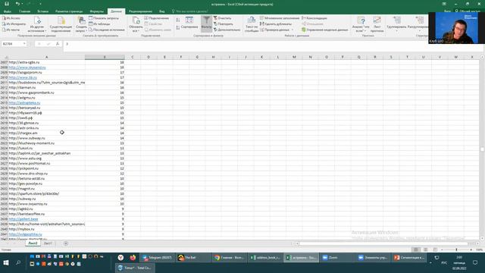Image resolution: width=485 pixels, height=273 pixels.
Task: Adjust the zoom slider in status bar
Action: point(456,249)
